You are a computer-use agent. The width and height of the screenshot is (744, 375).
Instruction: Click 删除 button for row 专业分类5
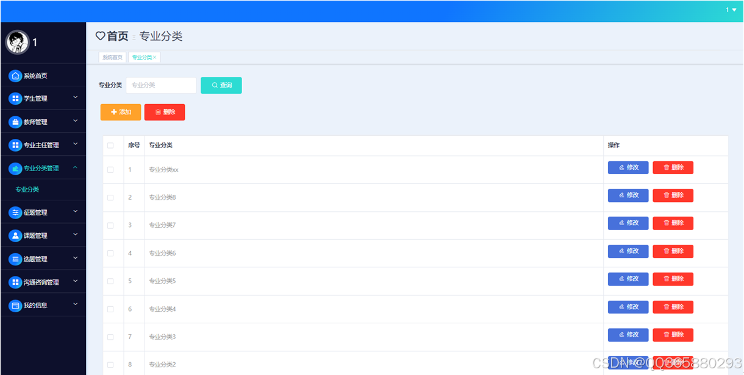click(673, 279)
